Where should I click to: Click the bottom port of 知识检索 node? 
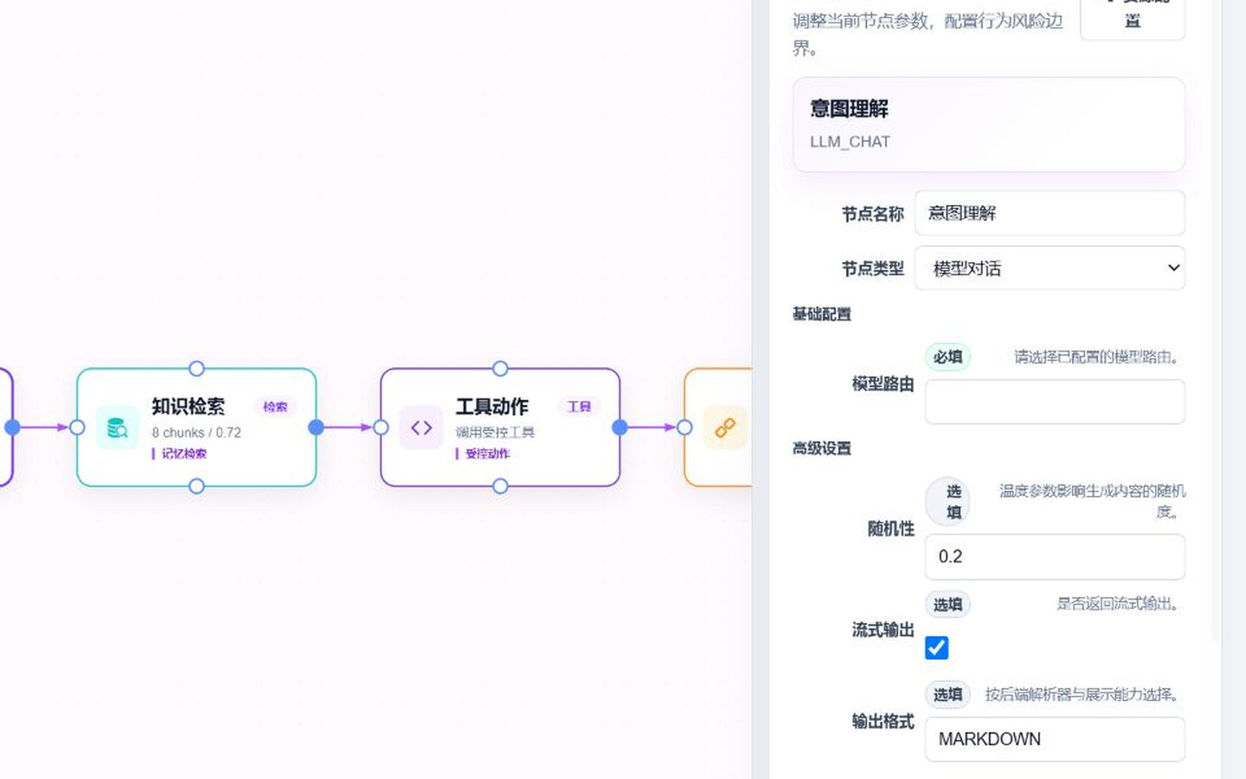click(196, 486)
